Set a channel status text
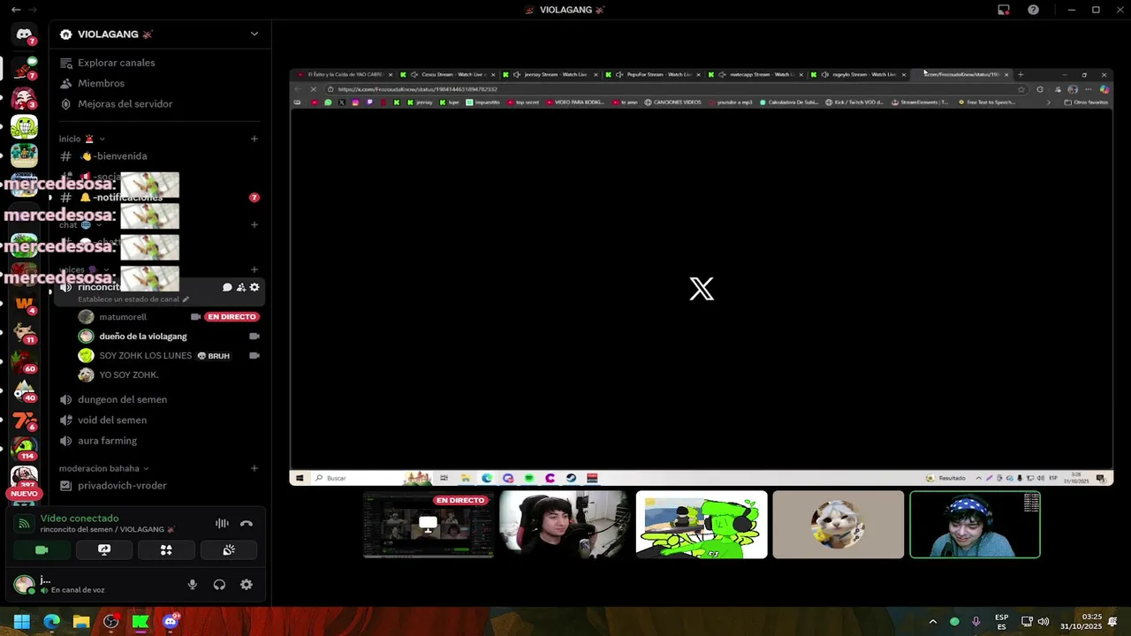 [x=133, y=299]
